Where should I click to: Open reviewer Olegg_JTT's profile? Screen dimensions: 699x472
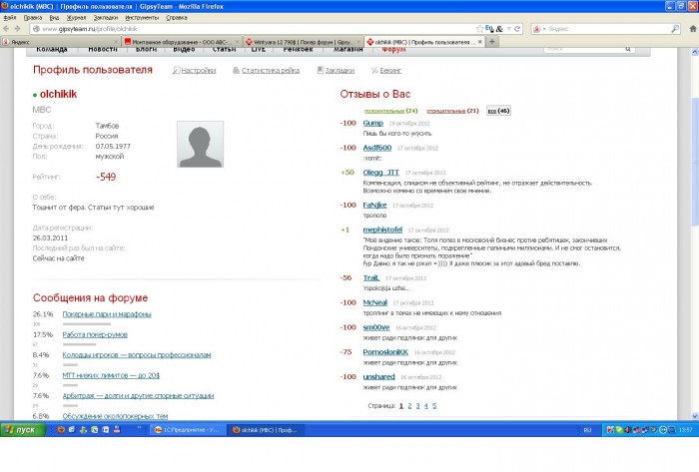[x=380, y=173]
